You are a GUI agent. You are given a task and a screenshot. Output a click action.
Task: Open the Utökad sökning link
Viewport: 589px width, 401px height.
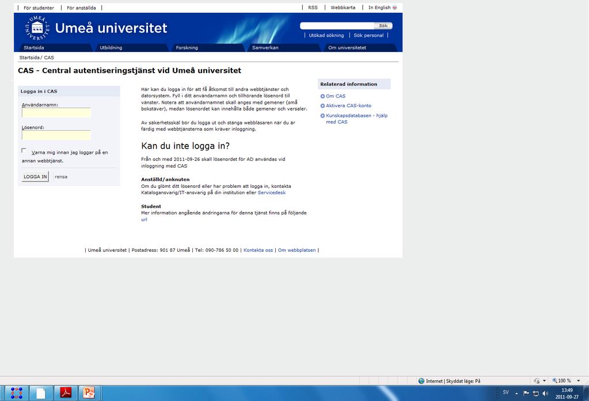[326, 35]
